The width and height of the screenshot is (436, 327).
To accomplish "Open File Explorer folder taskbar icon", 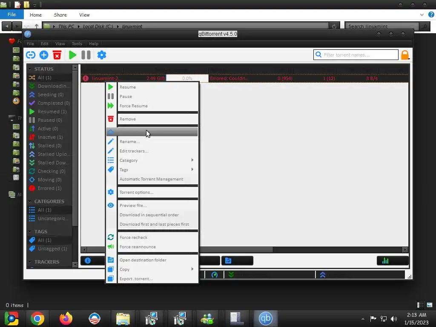I will coord(123,318).
